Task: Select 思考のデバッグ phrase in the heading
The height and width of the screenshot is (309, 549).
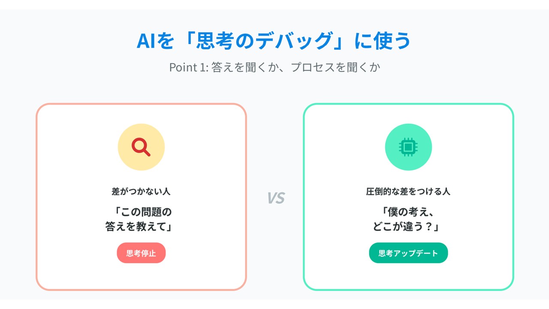Action: pos(265,41)
